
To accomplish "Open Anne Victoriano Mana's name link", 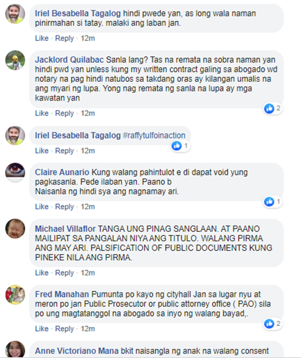I will (77, 351).
